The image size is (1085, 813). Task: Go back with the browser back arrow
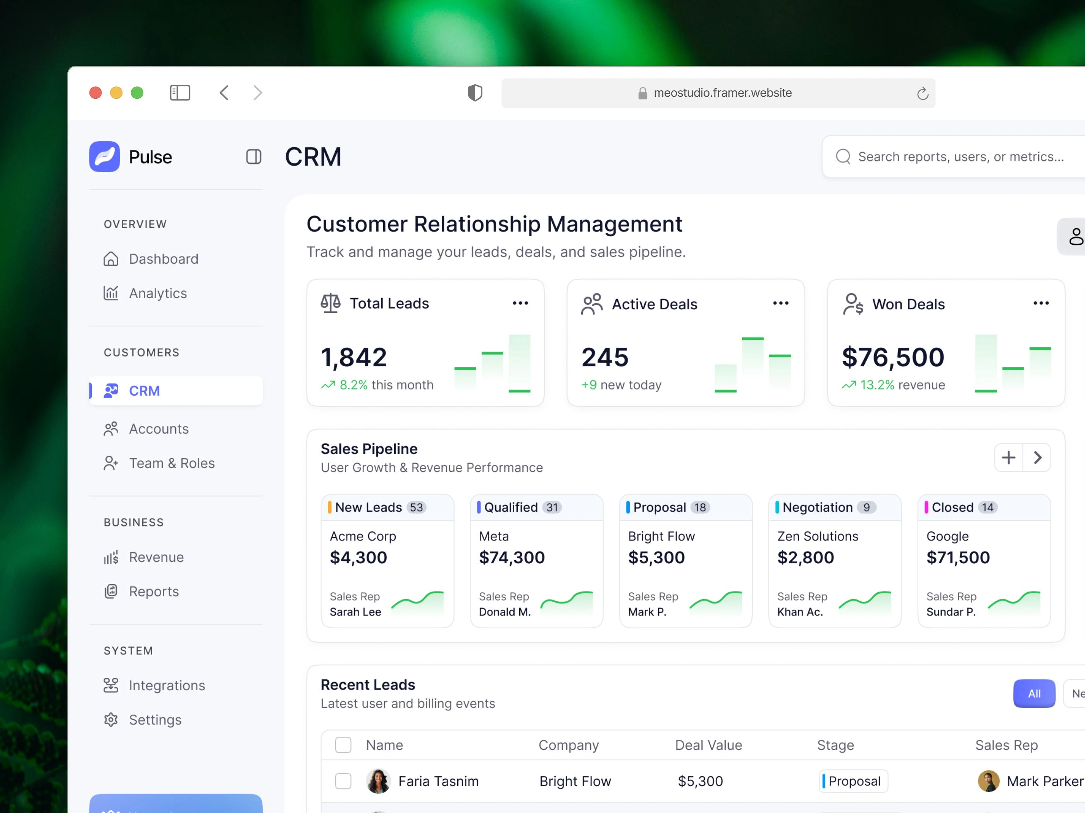pos(224,93)
